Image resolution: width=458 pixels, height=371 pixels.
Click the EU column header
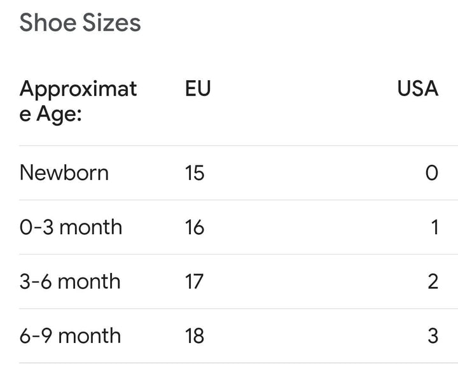coord(198,88)
